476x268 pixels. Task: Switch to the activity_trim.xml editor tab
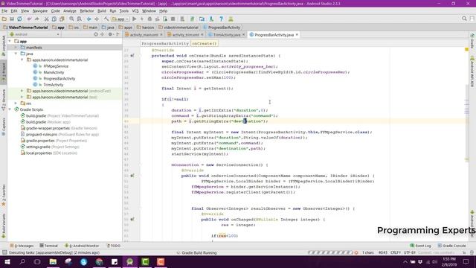click(x=185, y=35)
